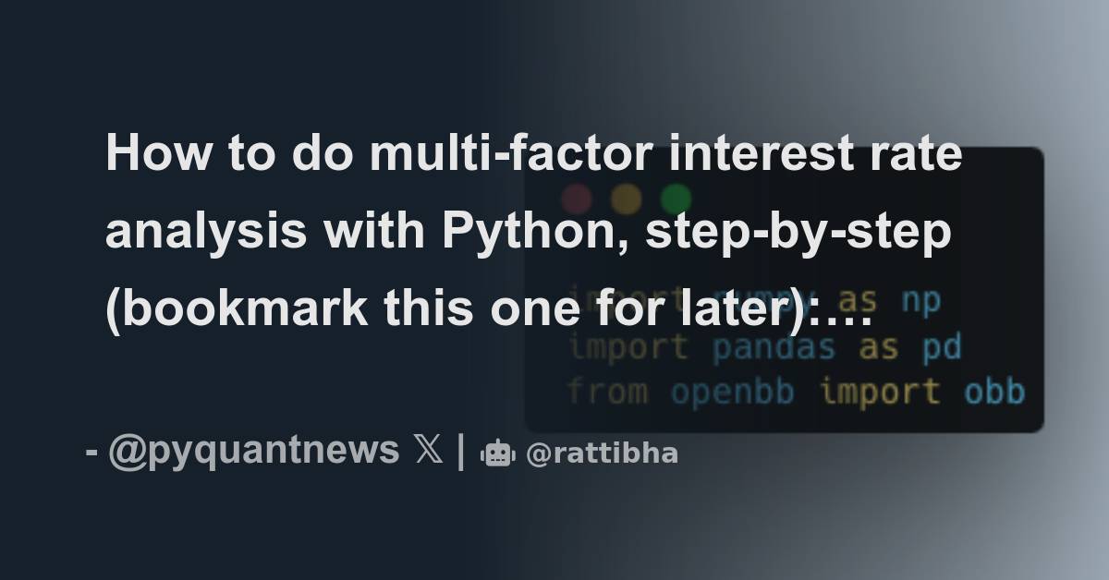Click "pandas" in the code snippet

(774, 347)
